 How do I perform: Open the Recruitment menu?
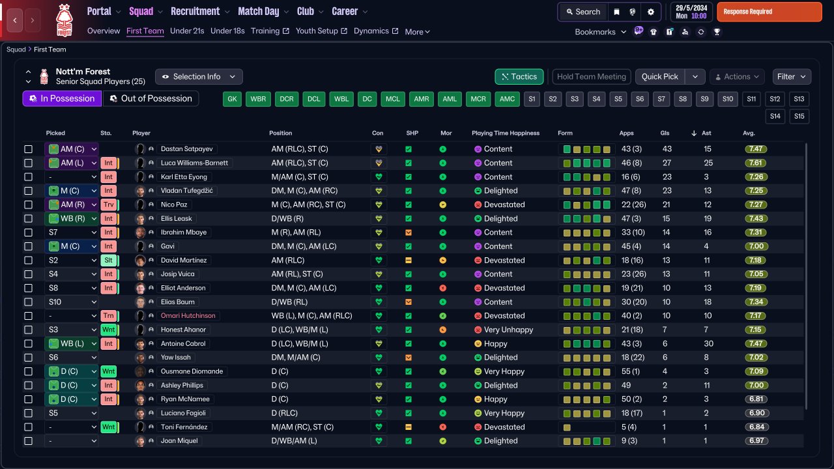[x=200, y=11]
